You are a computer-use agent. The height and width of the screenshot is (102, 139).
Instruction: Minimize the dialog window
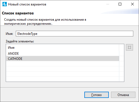tap(108, 4)
